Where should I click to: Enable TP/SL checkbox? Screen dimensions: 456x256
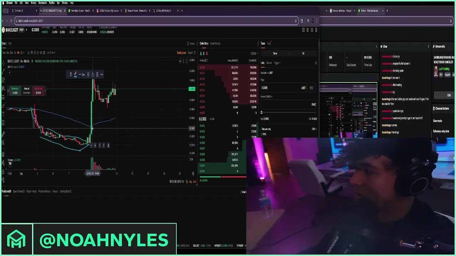262,134
